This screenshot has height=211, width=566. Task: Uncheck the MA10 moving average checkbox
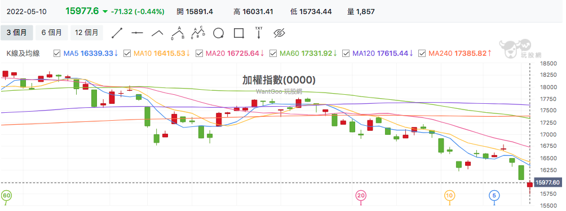pos(127,54)
